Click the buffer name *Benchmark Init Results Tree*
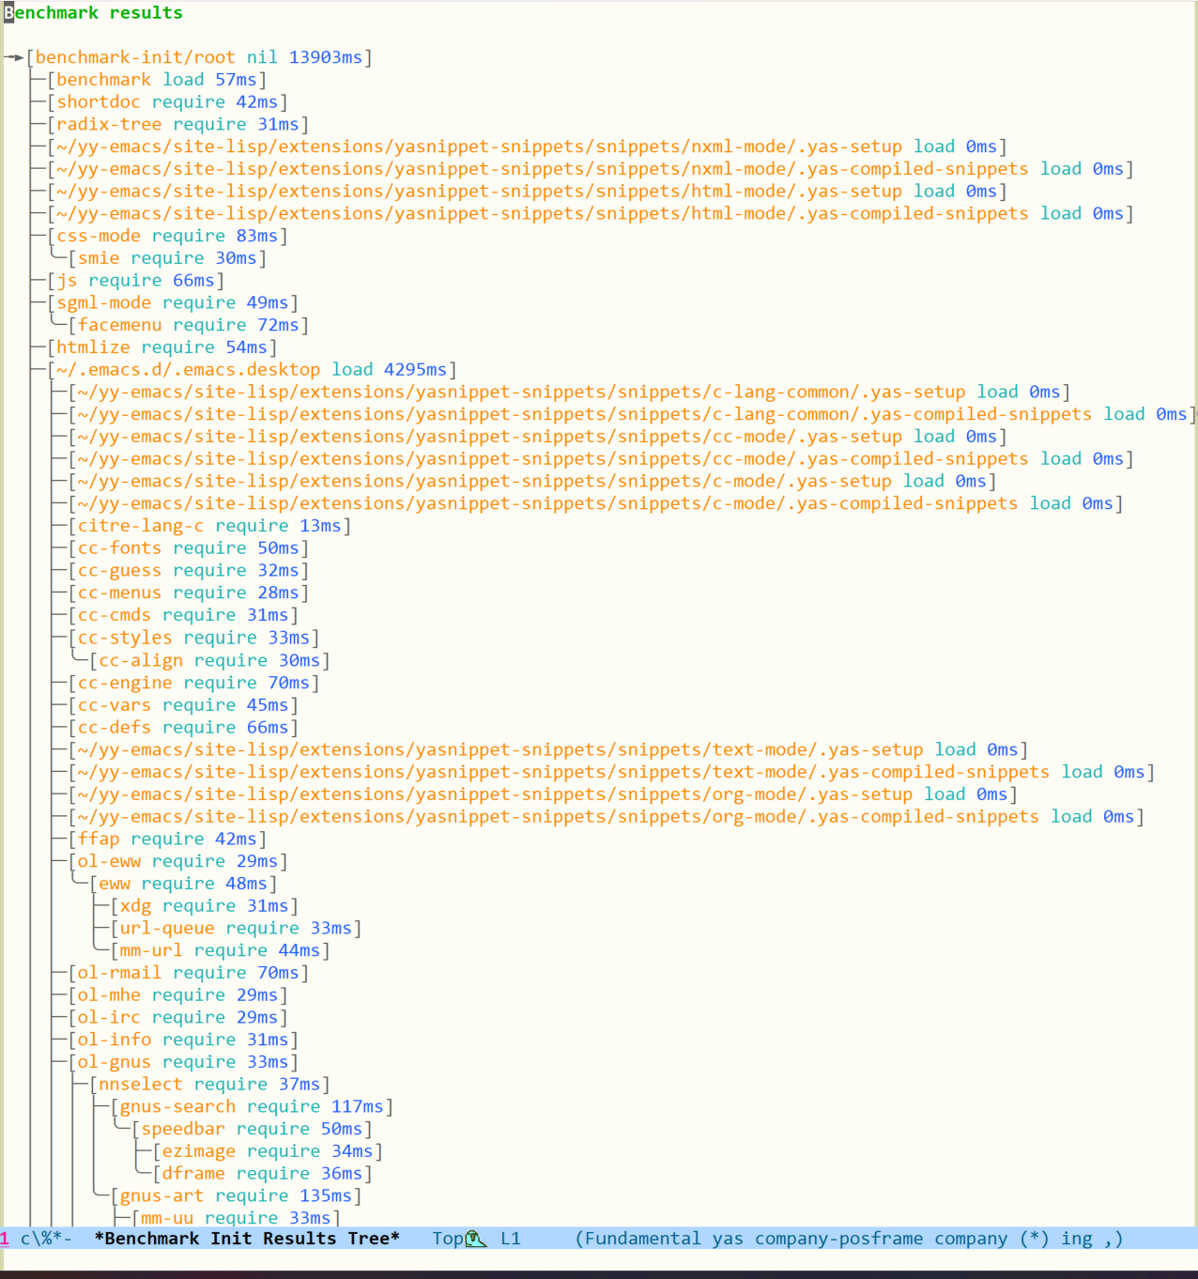Screen dimensions: 1198x1279 247,1239
